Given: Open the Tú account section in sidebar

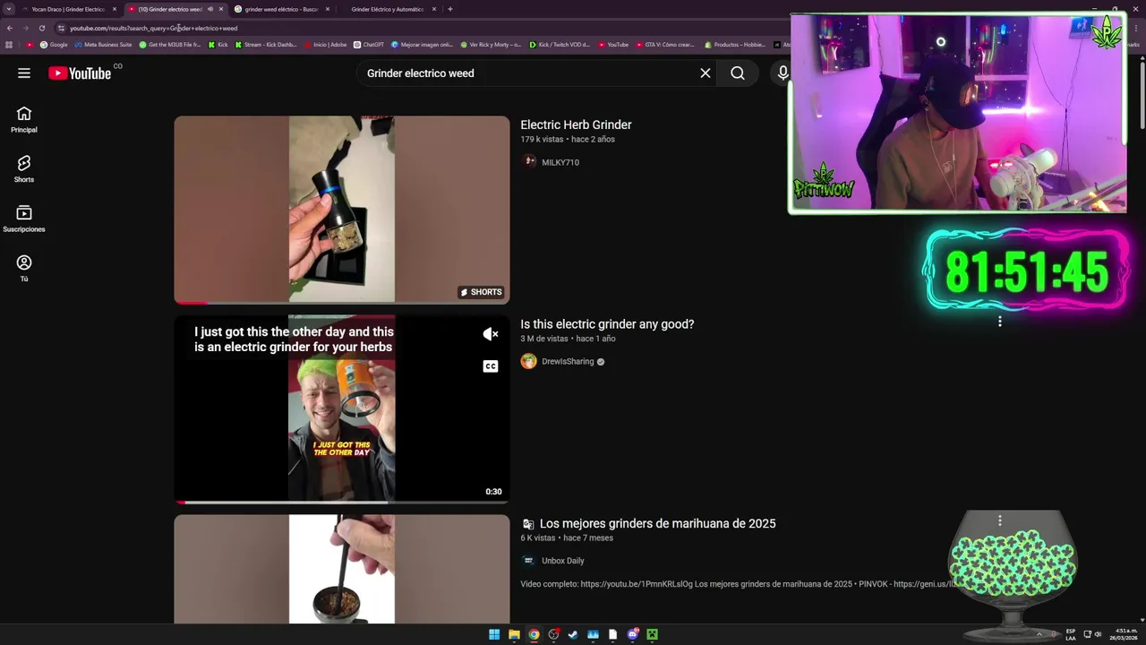Looking at the screenshot, I should [x=24, y=268].
